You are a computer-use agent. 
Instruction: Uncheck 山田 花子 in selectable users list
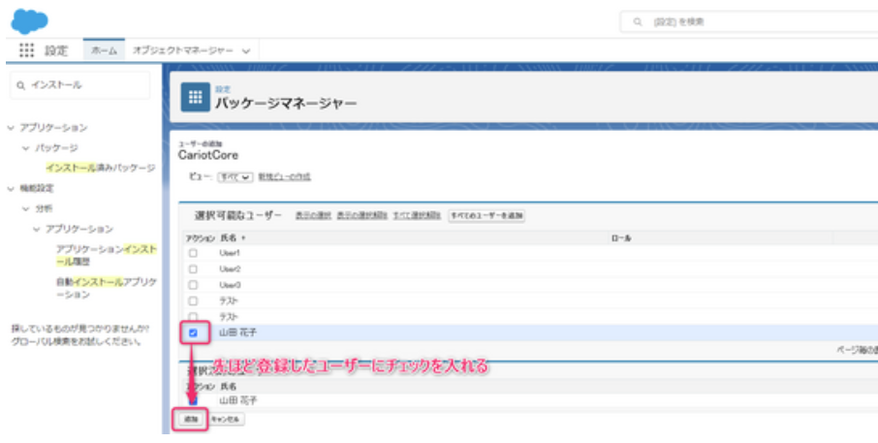coord(193,332)
